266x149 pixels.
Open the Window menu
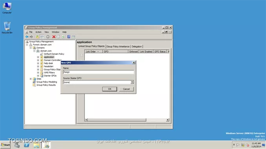tap(55, 32)
